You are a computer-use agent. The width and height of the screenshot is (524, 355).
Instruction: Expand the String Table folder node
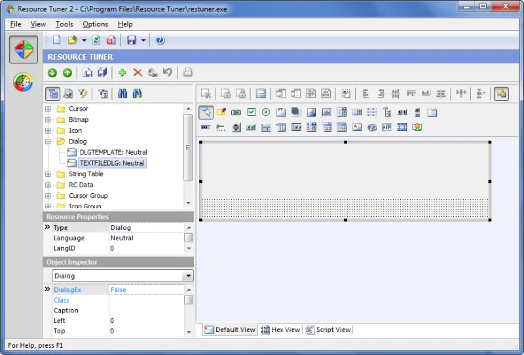(x=48, y=174)
